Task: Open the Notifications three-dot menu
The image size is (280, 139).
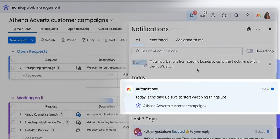Action: [258, 29]
